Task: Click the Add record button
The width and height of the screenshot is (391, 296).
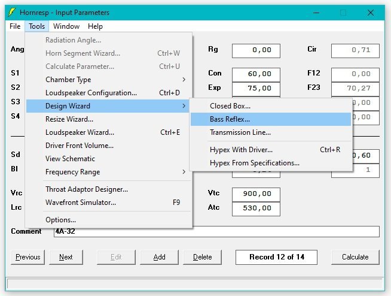Action: 160,257
